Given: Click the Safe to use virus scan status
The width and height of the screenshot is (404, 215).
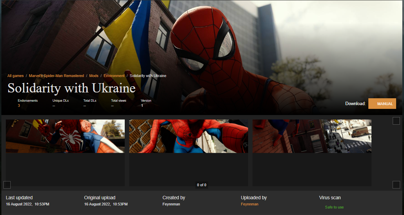Looking at the screenshot, I should point(334,207).
